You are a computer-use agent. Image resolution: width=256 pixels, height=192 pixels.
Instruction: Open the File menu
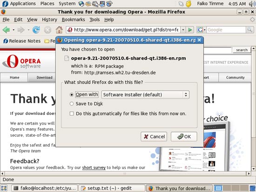[6, 20]
